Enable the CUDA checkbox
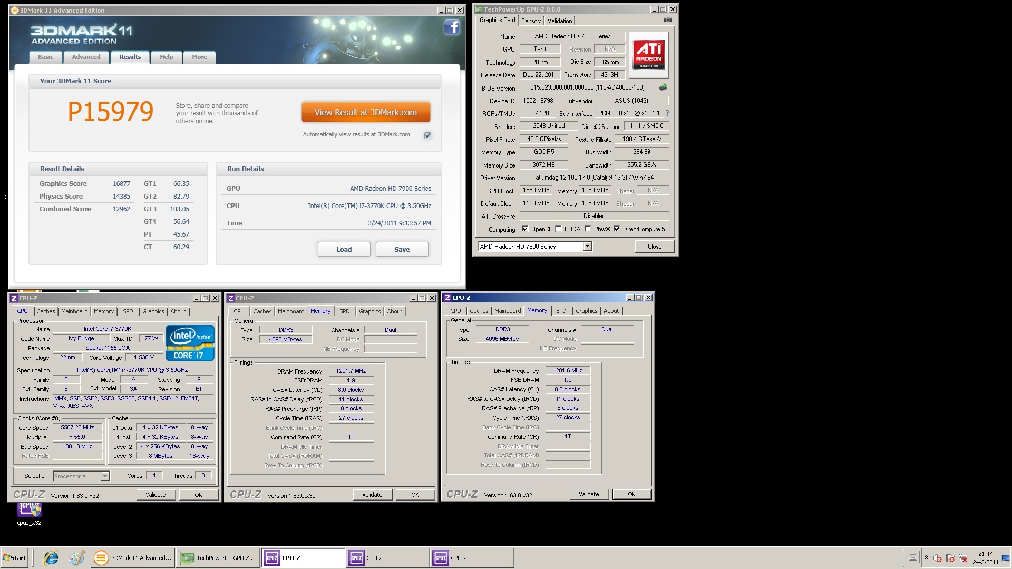 click(x=558, y=229)
